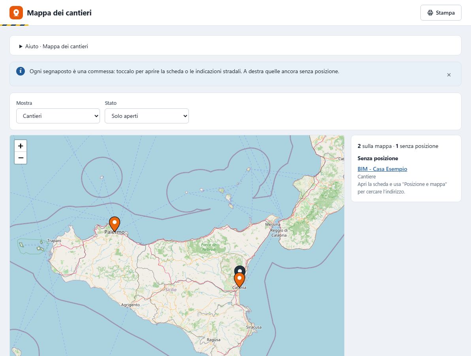Print the map with Stampa button
Screen dimensions: 471x356
click(x=441, y=13)
